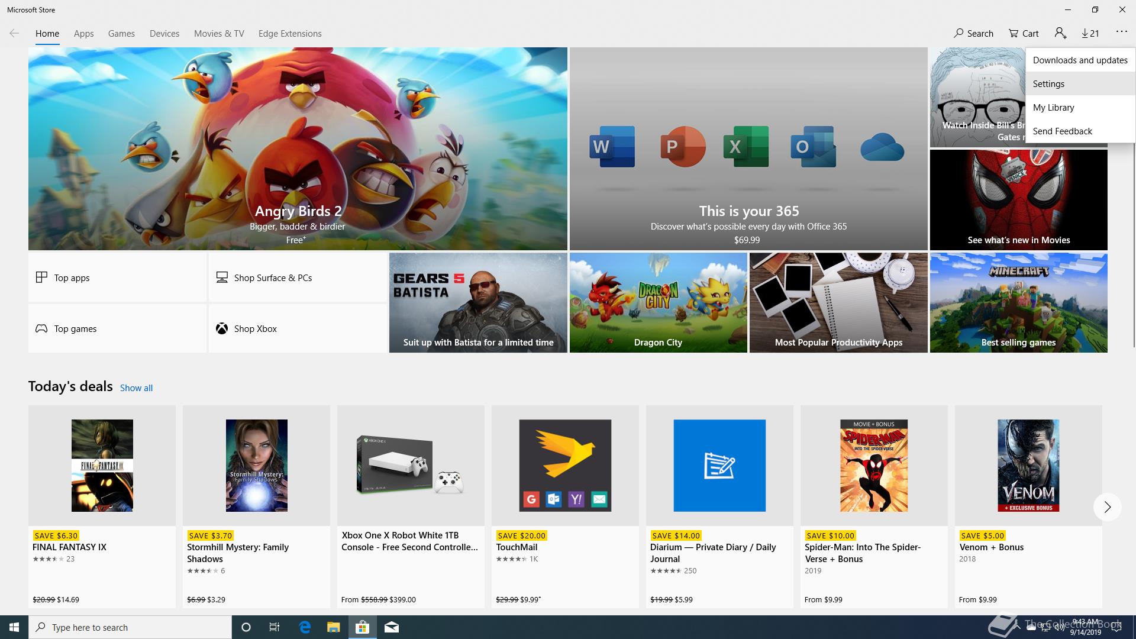Open the Devices tab

point(164,34)
